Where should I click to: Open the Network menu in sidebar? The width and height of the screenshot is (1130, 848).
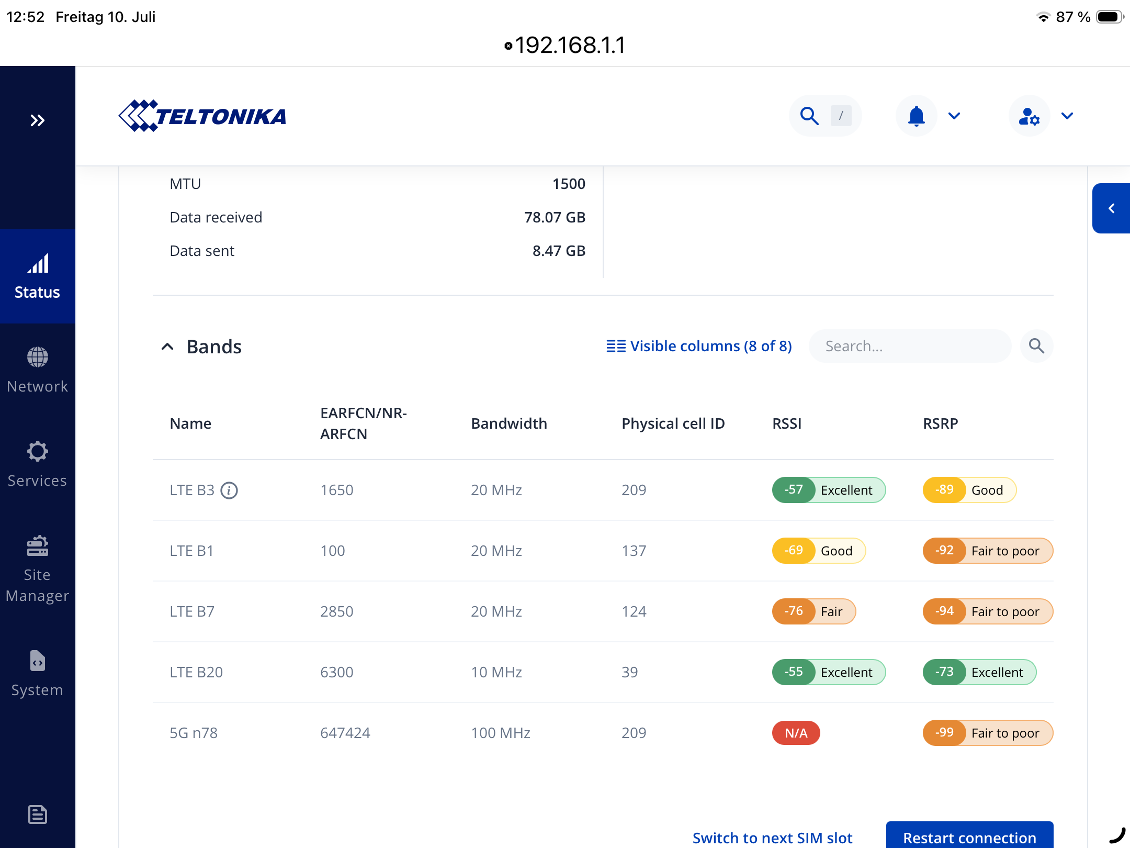37,370
